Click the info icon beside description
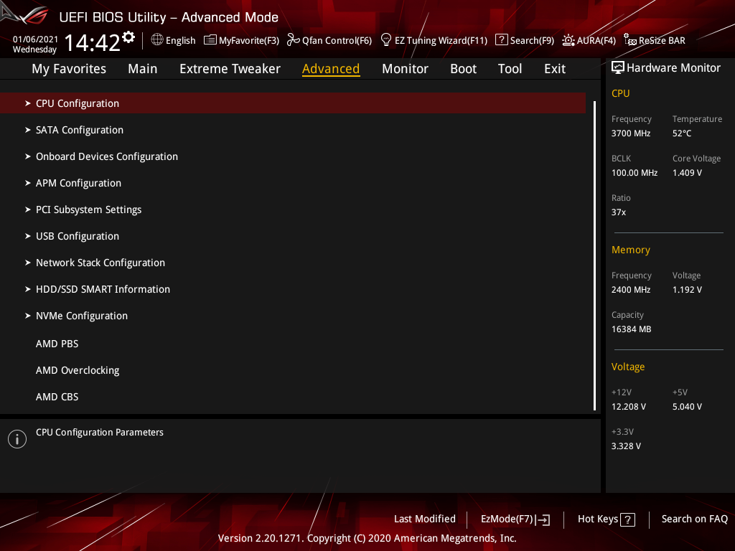The image size is (735, 551). click(17, 439)
